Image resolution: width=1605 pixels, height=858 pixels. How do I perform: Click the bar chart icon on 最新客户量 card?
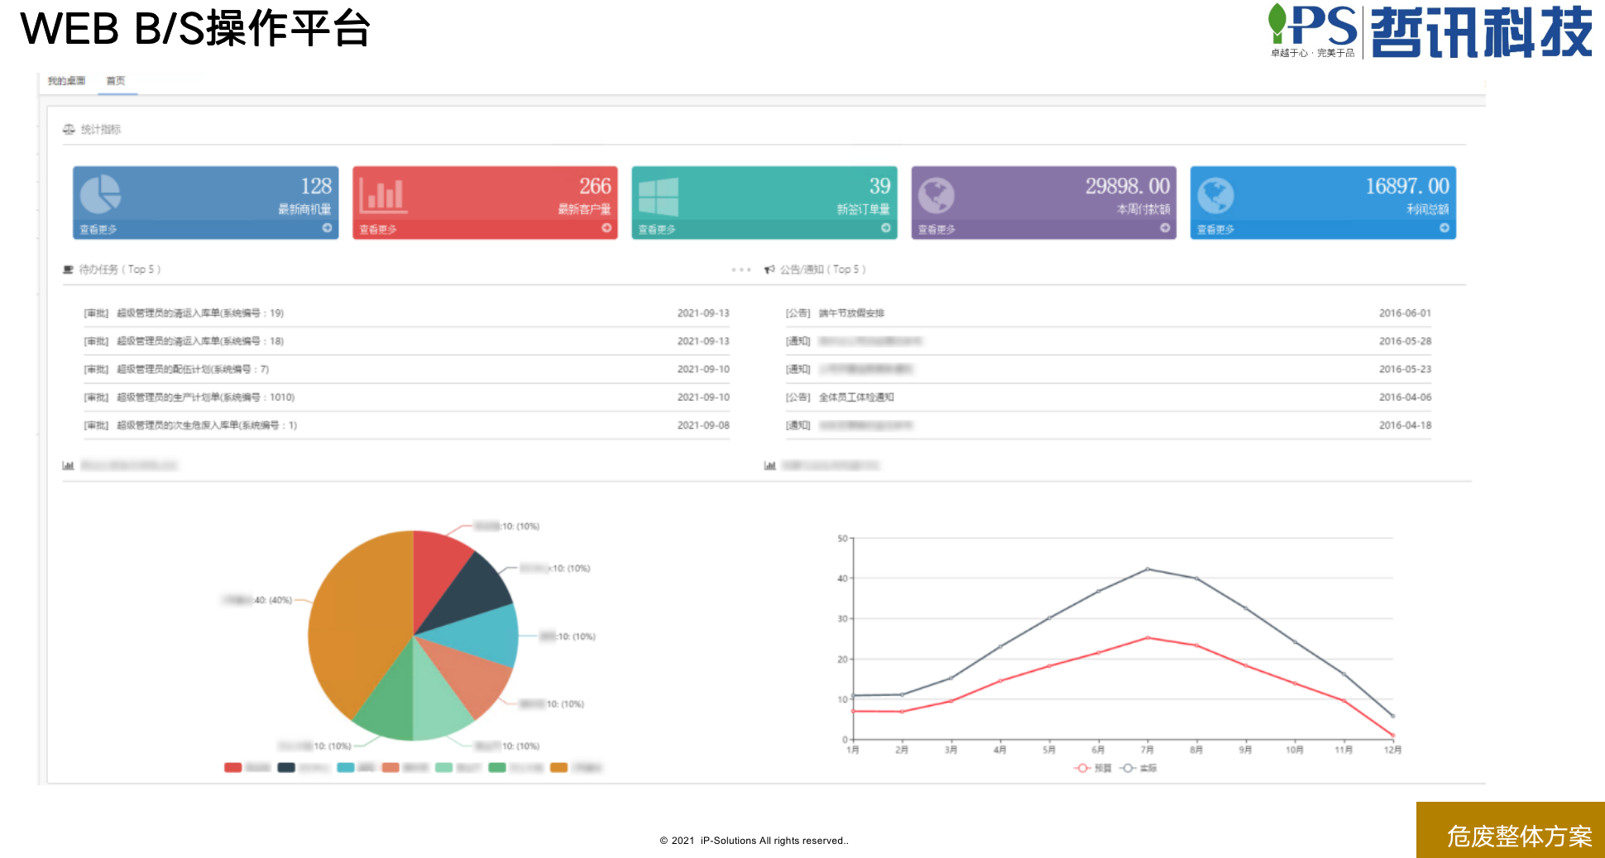tap(381, 195)
